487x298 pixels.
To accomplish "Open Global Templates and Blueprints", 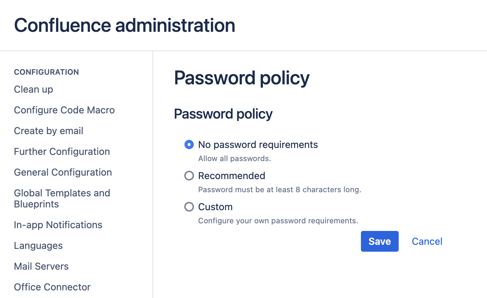I will pyautogui.click(x=62, y=198).
